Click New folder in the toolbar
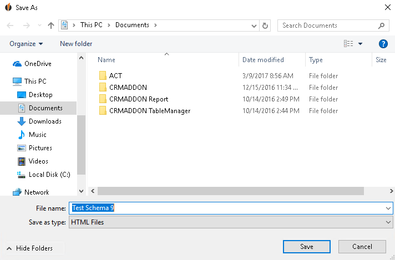Image resolution: width=395 pixels, height=260 pixels. tap(76, 44)
